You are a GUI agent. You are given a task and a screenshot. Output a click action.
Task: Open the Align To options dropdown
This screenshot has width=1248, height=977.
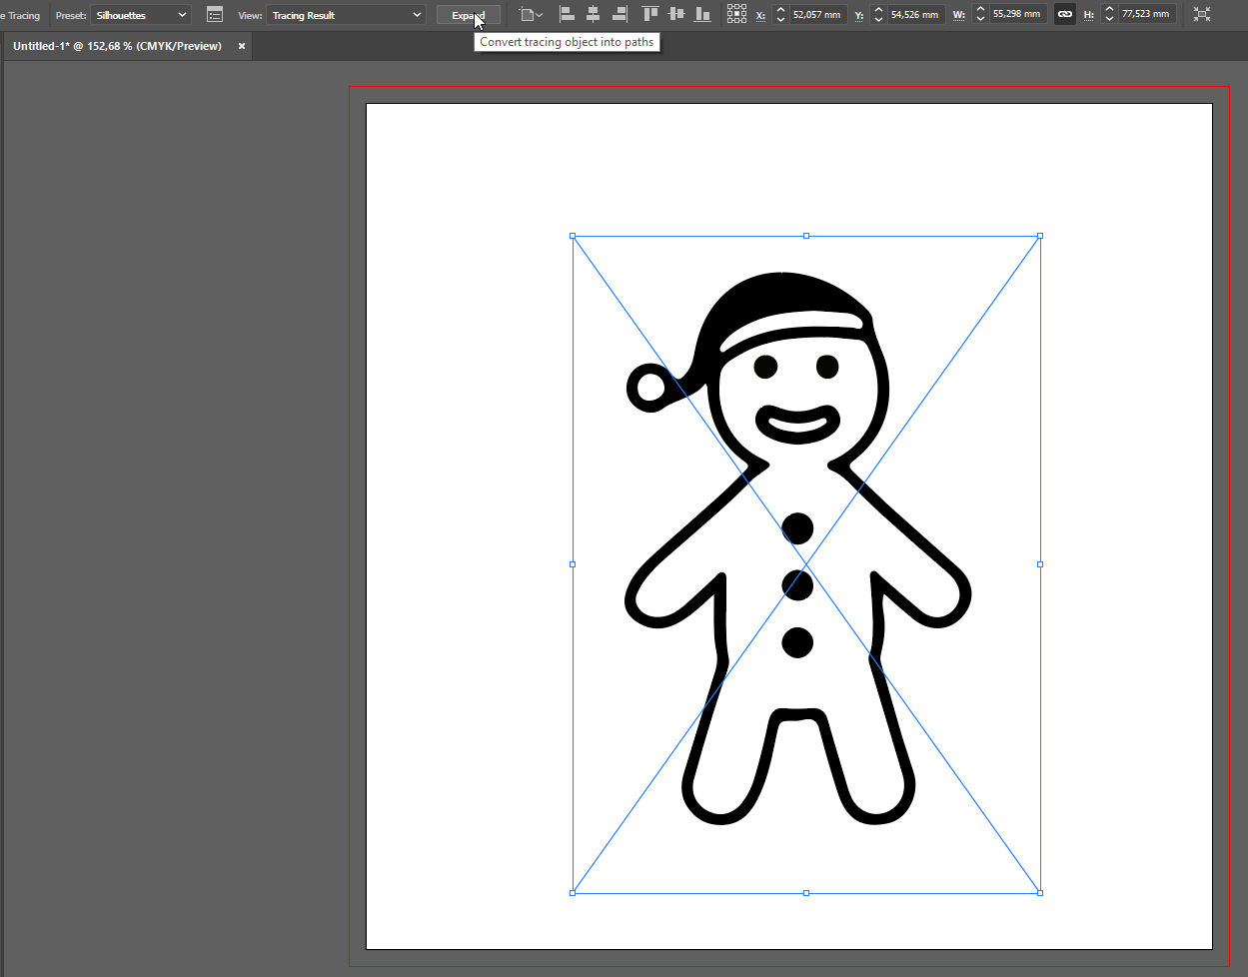pos(531,15)
